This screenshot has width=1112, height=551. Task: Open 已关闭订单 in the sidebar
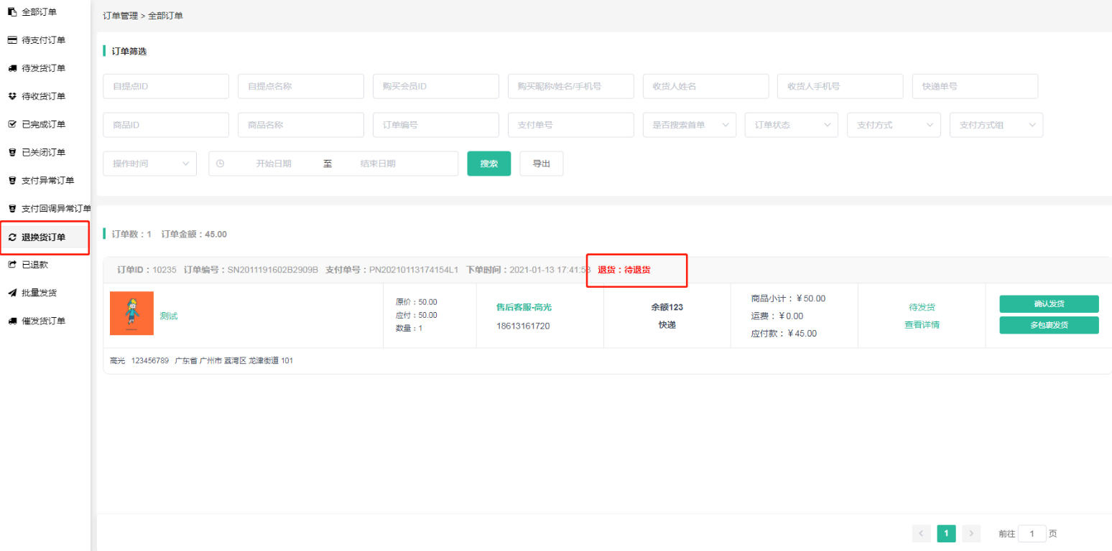43,152
